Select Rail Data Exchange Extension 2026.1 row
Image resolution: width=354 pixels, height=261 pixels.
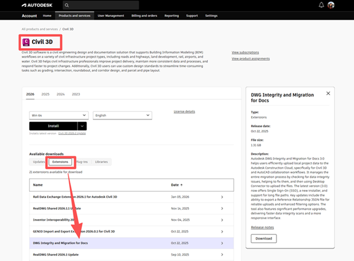[131, 197]
